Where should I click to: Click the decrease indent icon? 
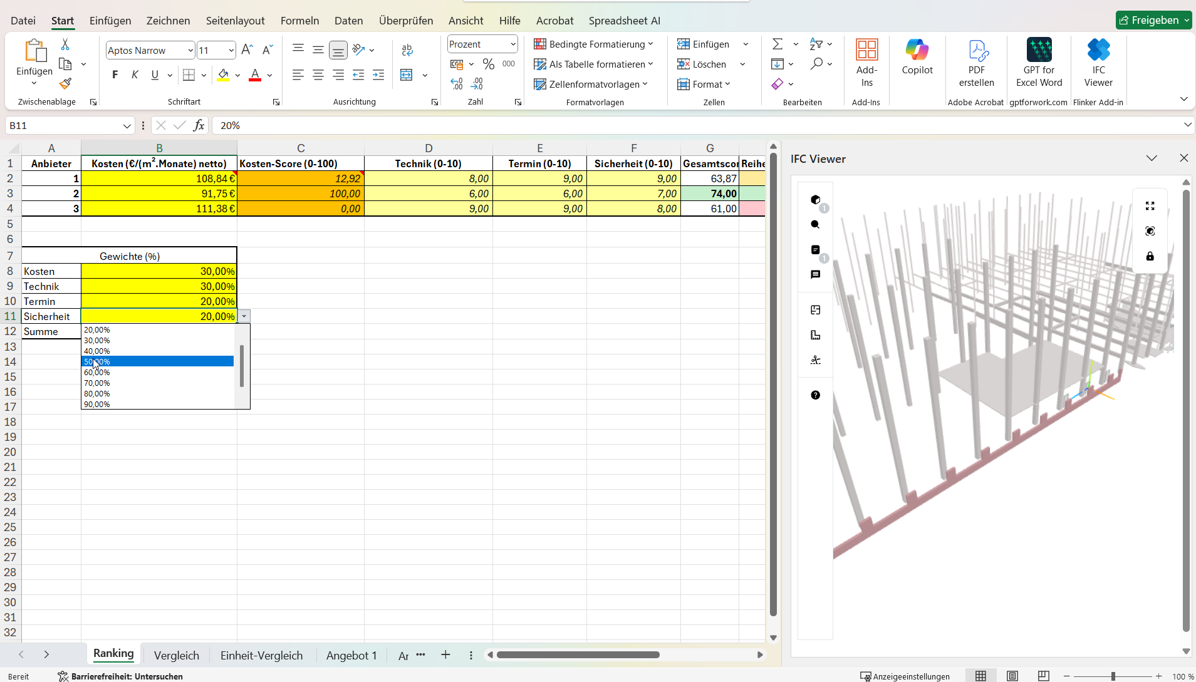(x=358, y=75)
